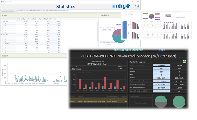Click Transport min time value 5.0 / 297

161,88
